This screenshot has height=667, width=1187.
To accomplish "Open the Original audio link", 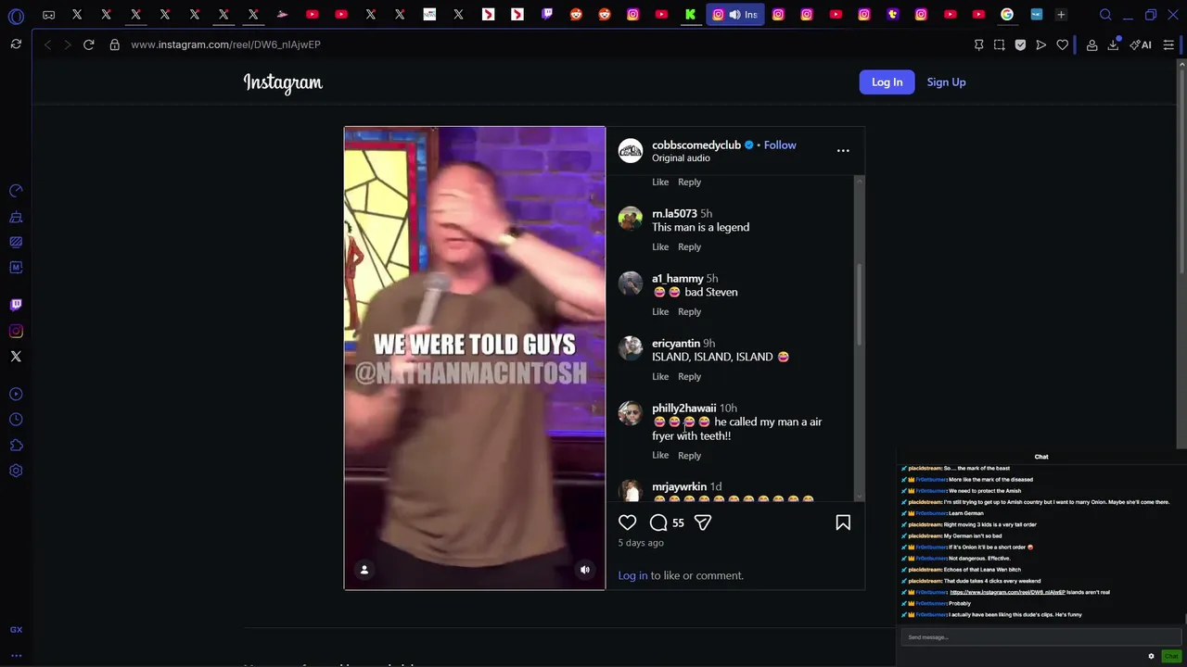I will pyautogui.click(x=681, y=158).
